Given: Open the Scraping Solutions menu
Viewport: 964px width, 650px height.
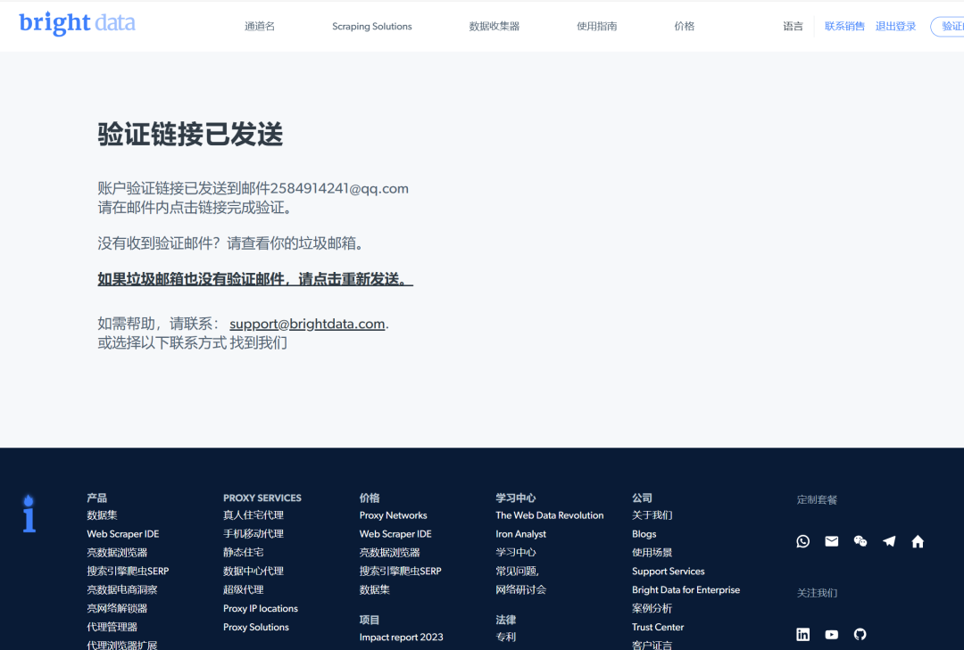Looking at the screenshot, I should point(372,27).
